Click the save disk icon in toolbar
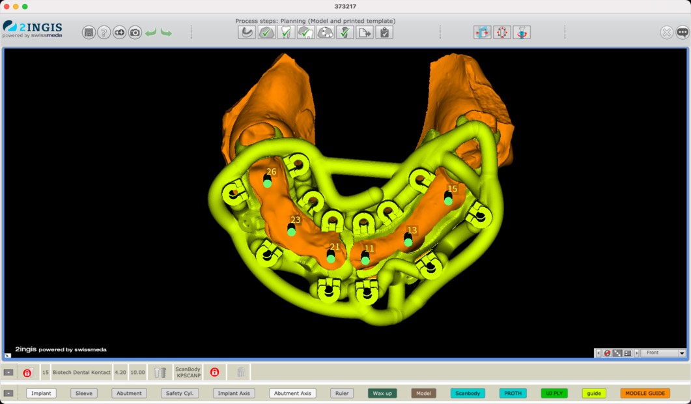This screenshot has height=404, width=691. pyautogui.click(x=89, y=32)
